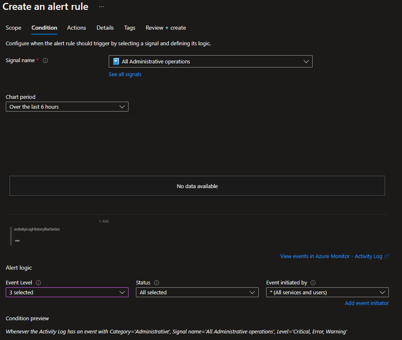Expand the Event Level 3 selected dropdown
The height and width of the screenshot is (340, 402).
(x=67, y=292)
